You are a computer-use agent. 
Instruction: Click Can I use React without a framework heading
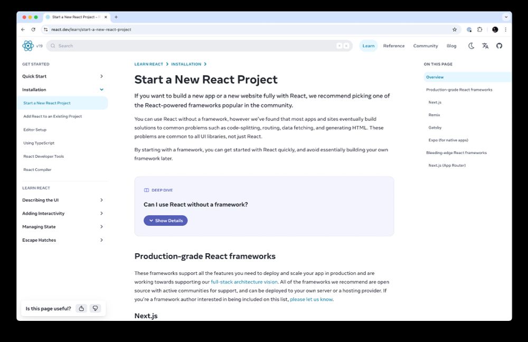tap(196, 205)
